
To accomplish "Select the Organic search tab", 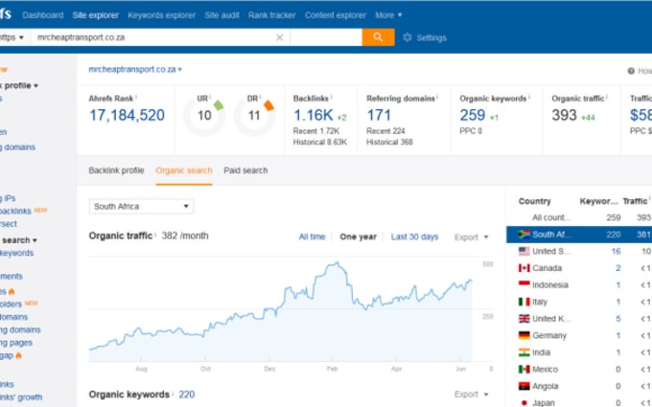I will click(184, 170).
